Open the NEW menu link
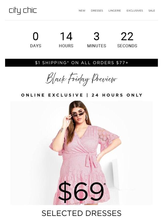The image size is (163, 218). coord(82,10)
